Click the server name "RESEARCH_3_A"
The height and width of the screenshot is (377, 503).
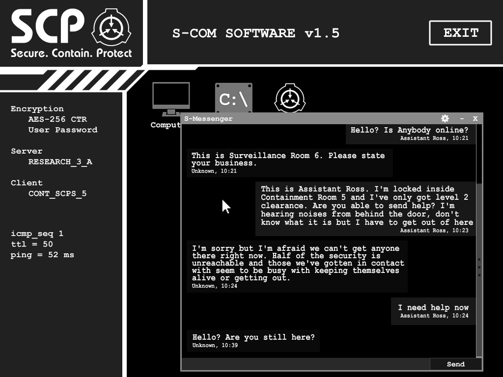pos(60,162)
